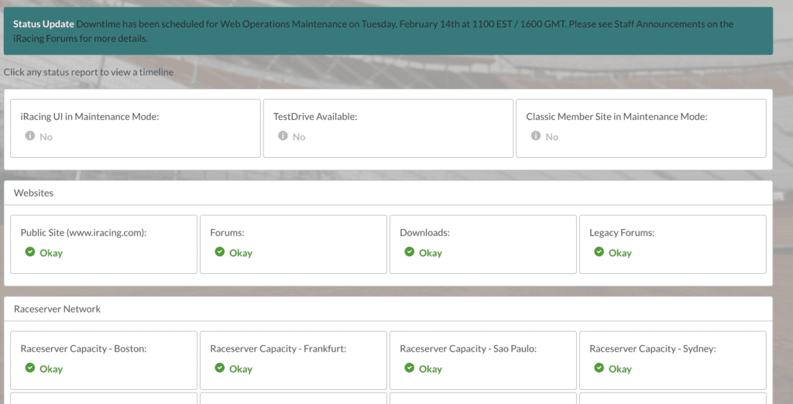View timeline for Downloads status
This screenshot has height=404, width=793.
pos(483,245)
